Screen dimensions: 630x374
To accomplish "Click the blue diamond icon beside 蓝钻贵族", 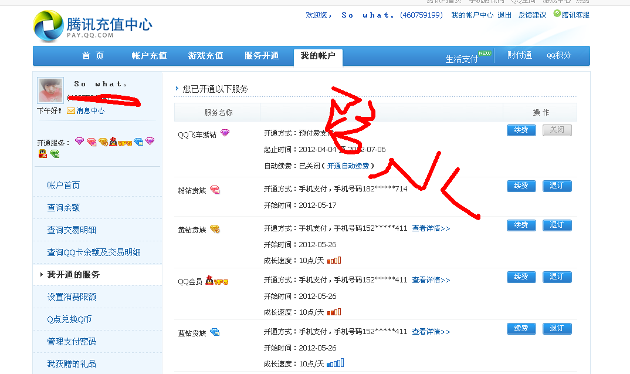I will (215, 332).
